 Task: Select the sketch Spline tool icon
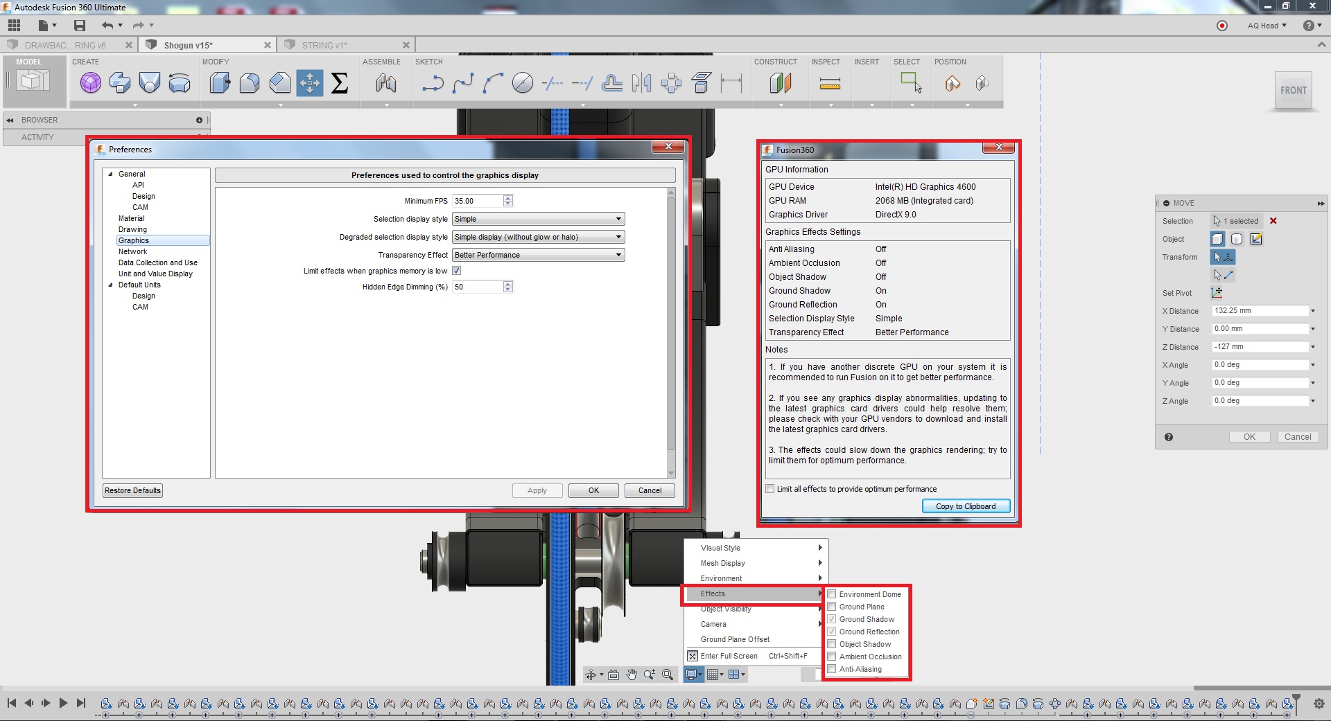point(462,84)
